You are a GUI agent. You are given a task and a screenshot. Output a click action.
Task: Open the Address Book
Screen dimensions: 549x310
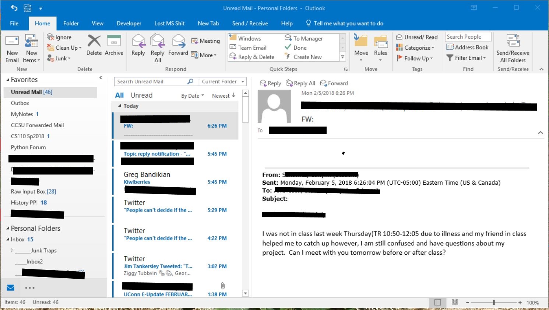coord(467,47)
